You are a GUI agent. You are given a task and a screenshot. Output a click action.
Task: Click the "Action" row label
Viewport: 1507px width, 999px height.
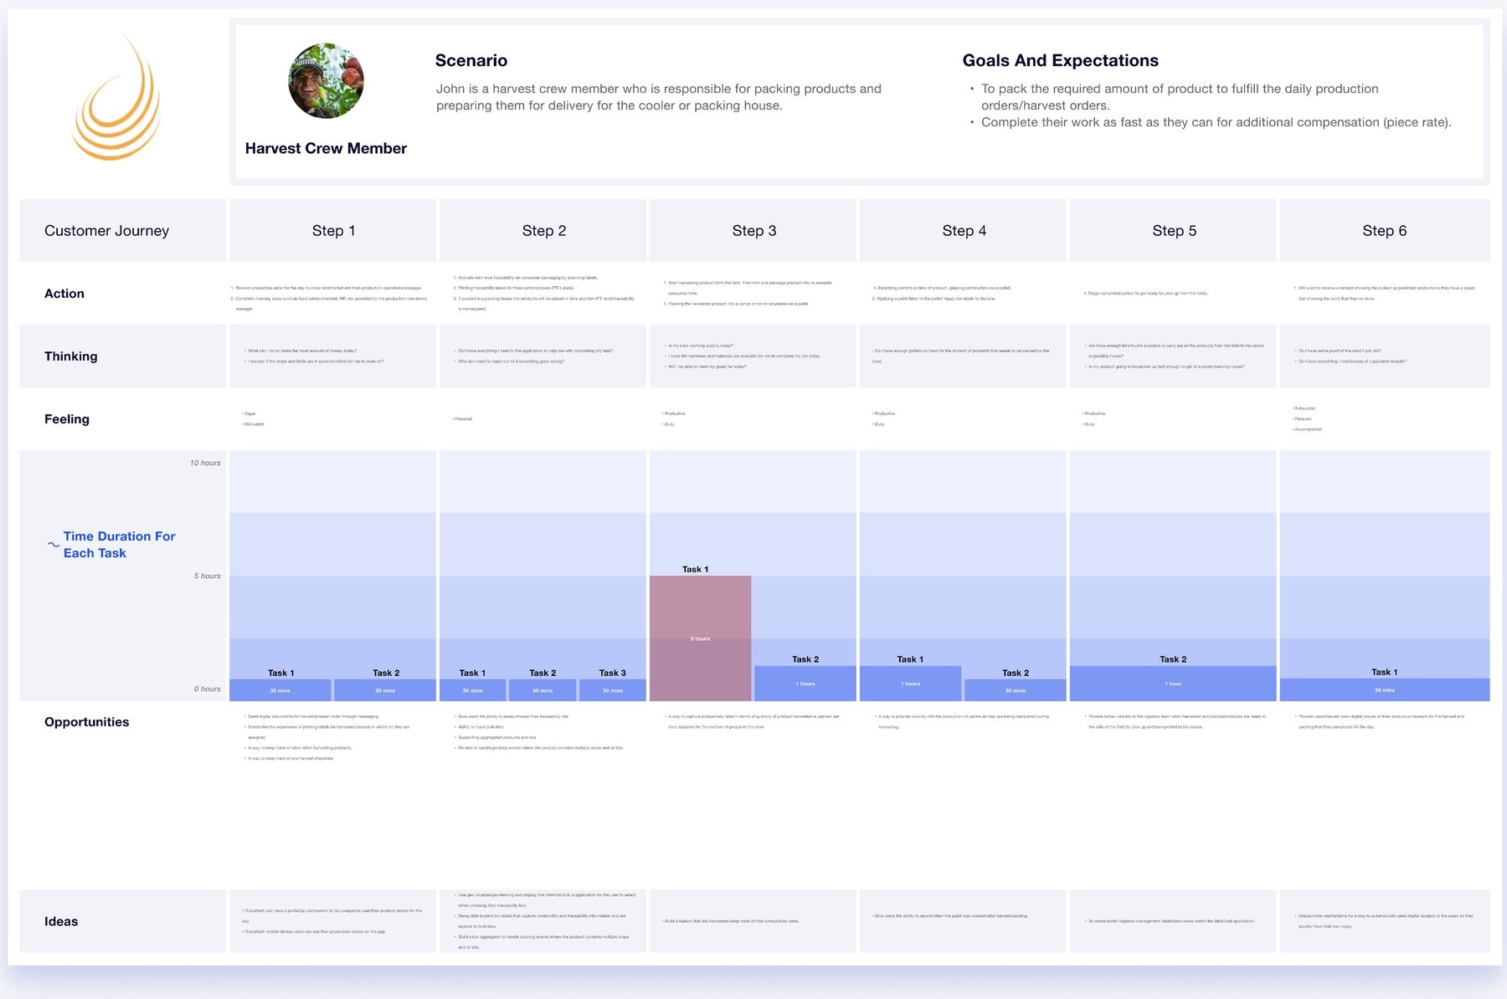64,294
